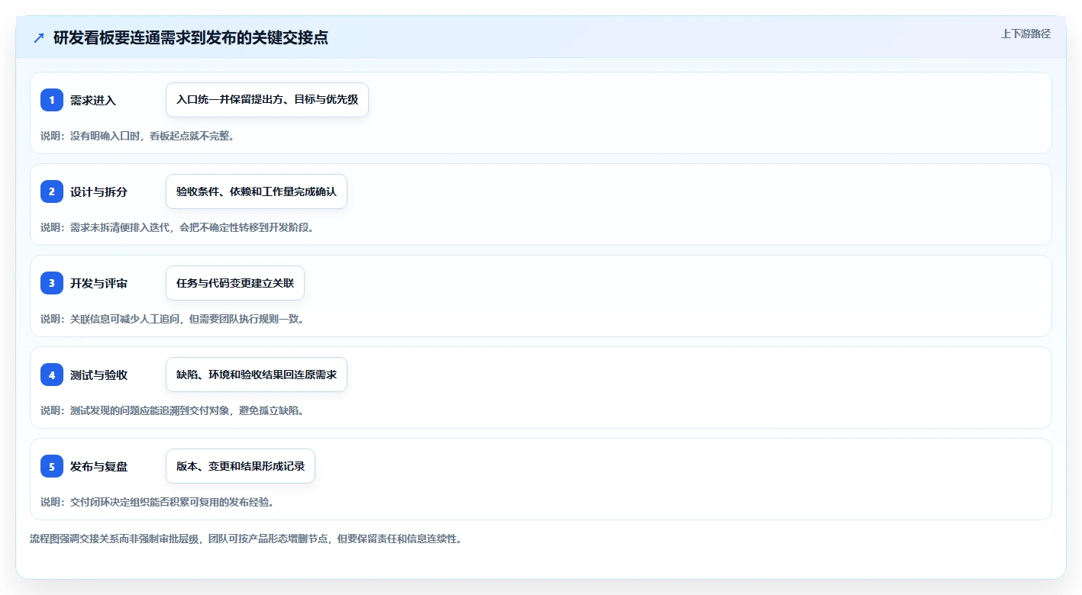Click the note 关联信息可减少人工追问

[x=173, y=319]
